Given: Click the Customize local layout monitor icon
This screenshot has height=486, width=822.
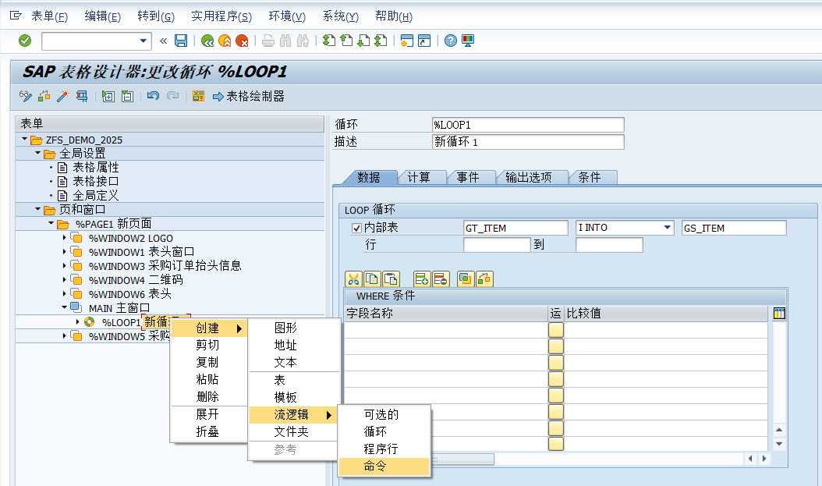Looking at the screenshot, I should [x=468, y=41].
